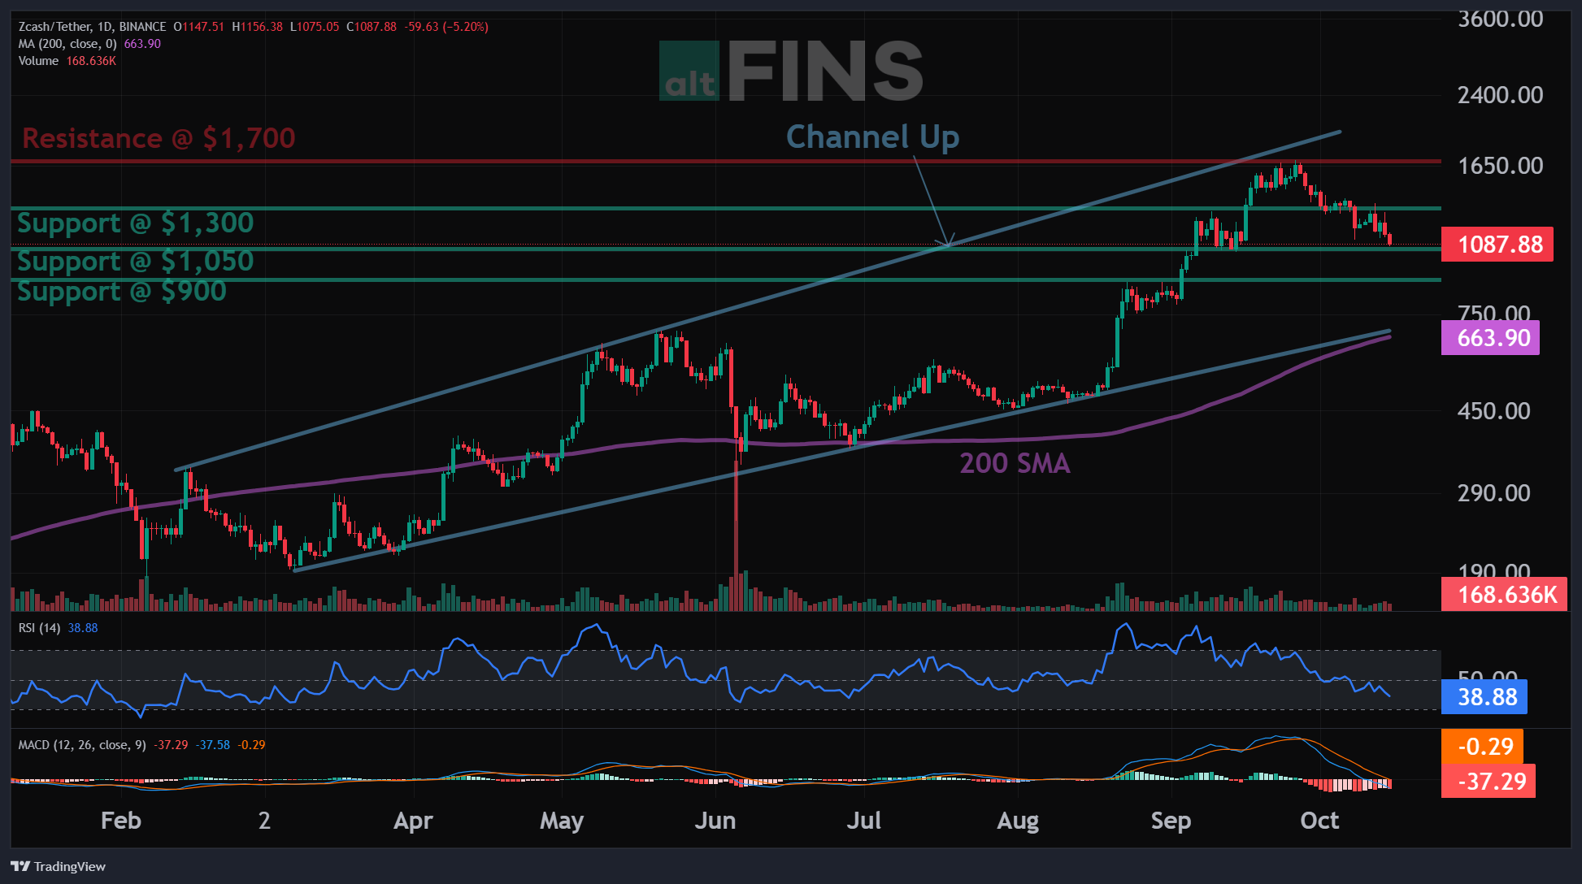Click the altFINS watermark logo
The height and width of the screenshot is (884, 1582).
click(791, 71)
